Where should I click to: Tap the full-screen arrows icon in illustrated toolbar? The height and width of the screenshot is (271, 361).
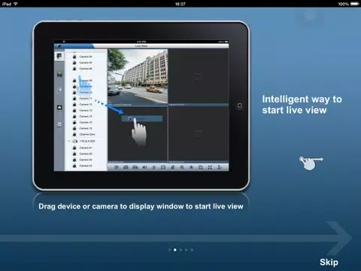click(210, 167)
